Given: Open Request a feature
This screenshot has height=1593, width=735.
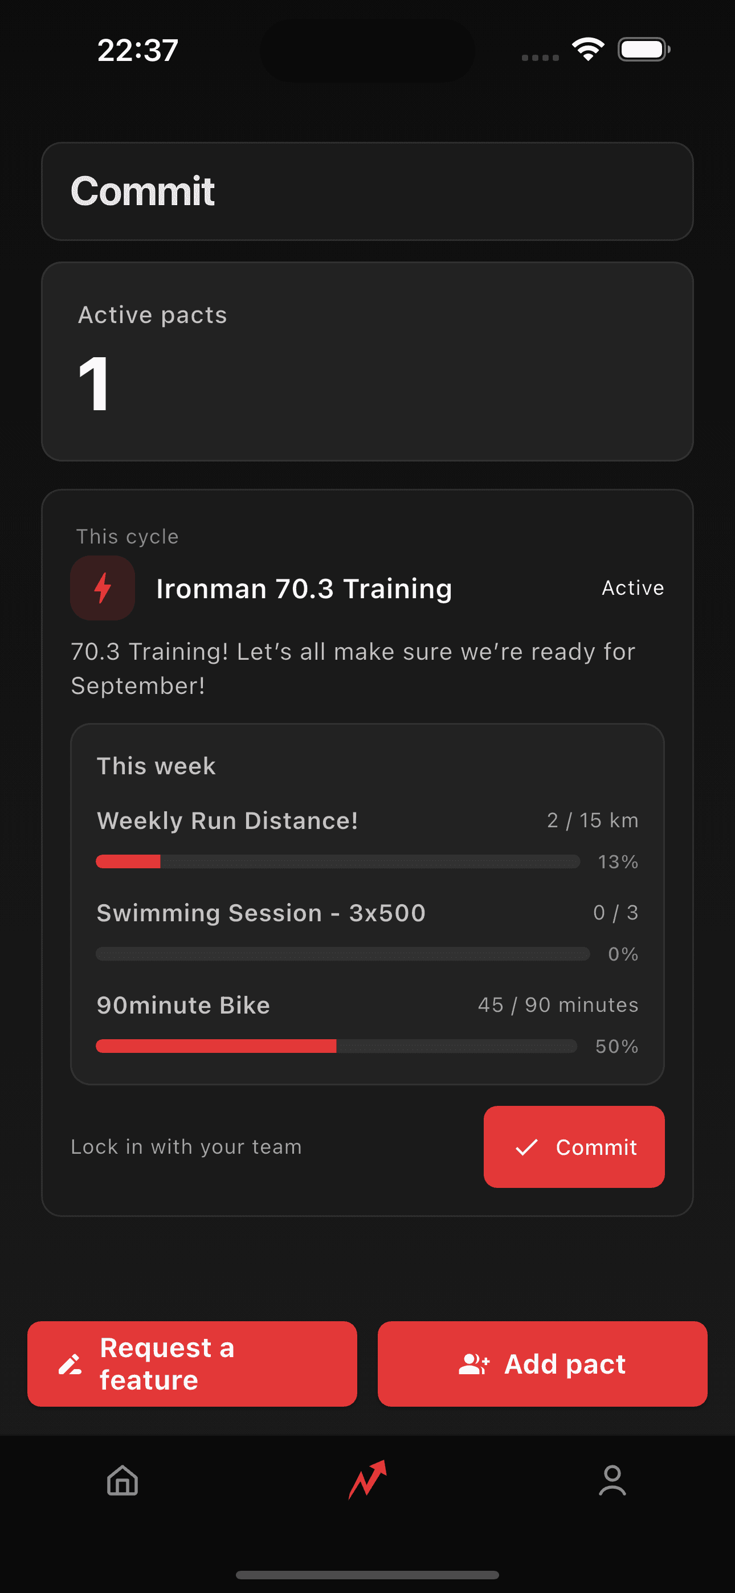Looking at the screenshot, I should [191, 1363].
